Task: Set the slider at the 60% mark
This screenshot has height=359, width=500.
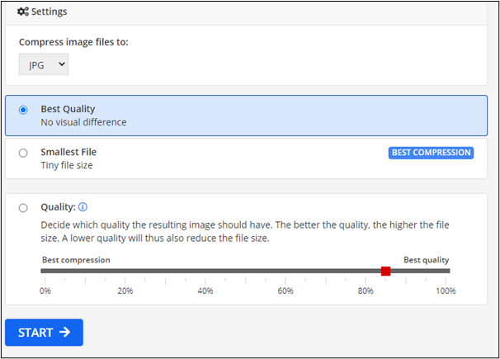Action: click(286, 271)
